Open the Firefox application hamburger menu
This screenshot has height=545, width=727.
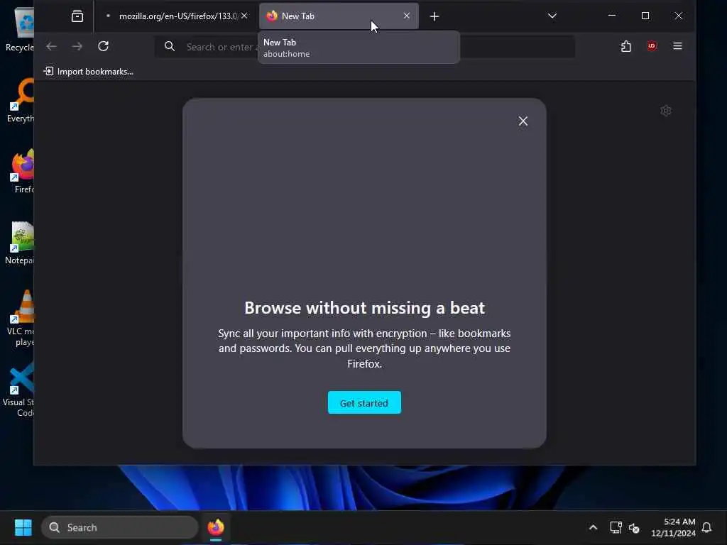677,46
